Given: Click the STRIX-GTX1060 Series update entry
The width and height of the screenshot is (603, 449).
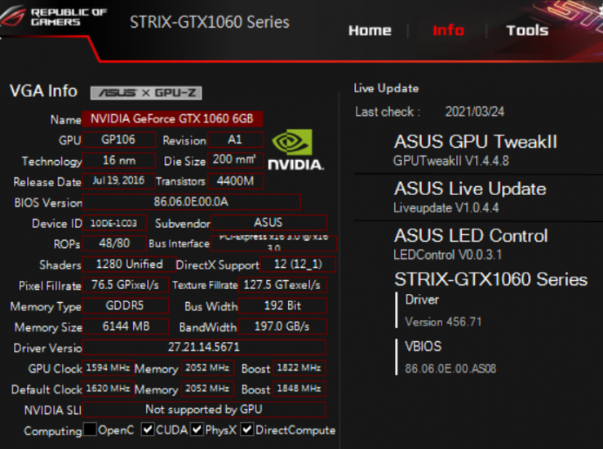Looking at the screenshot, I should click(490, 279).
